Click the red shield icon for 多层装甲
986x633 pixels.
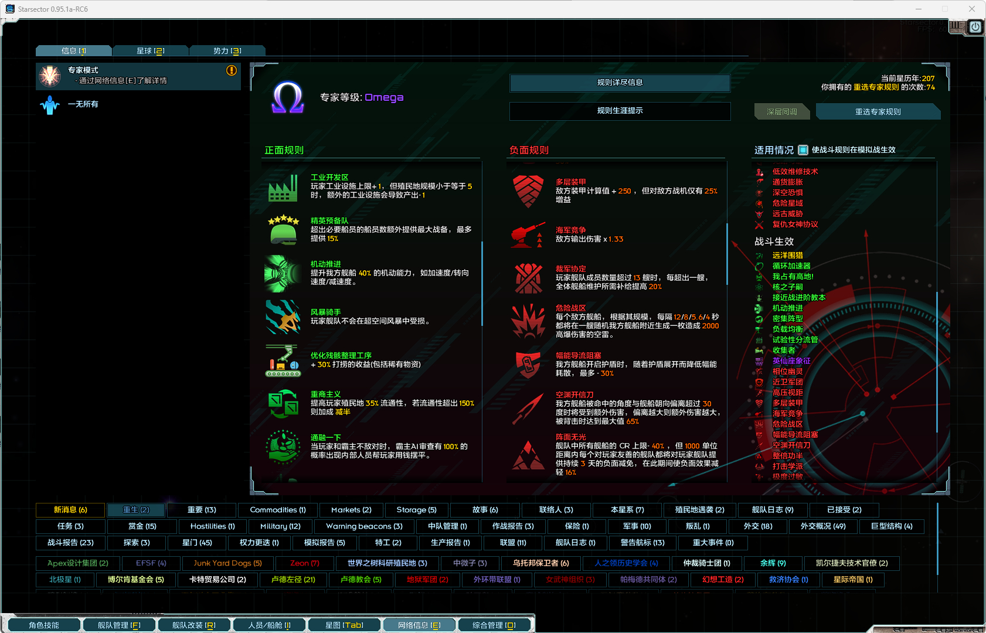528,191
